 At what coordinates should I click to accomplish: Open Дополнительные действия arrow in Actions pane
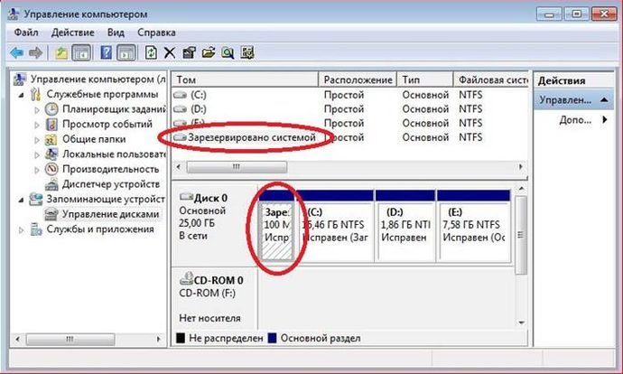click(x=605, y=119)
